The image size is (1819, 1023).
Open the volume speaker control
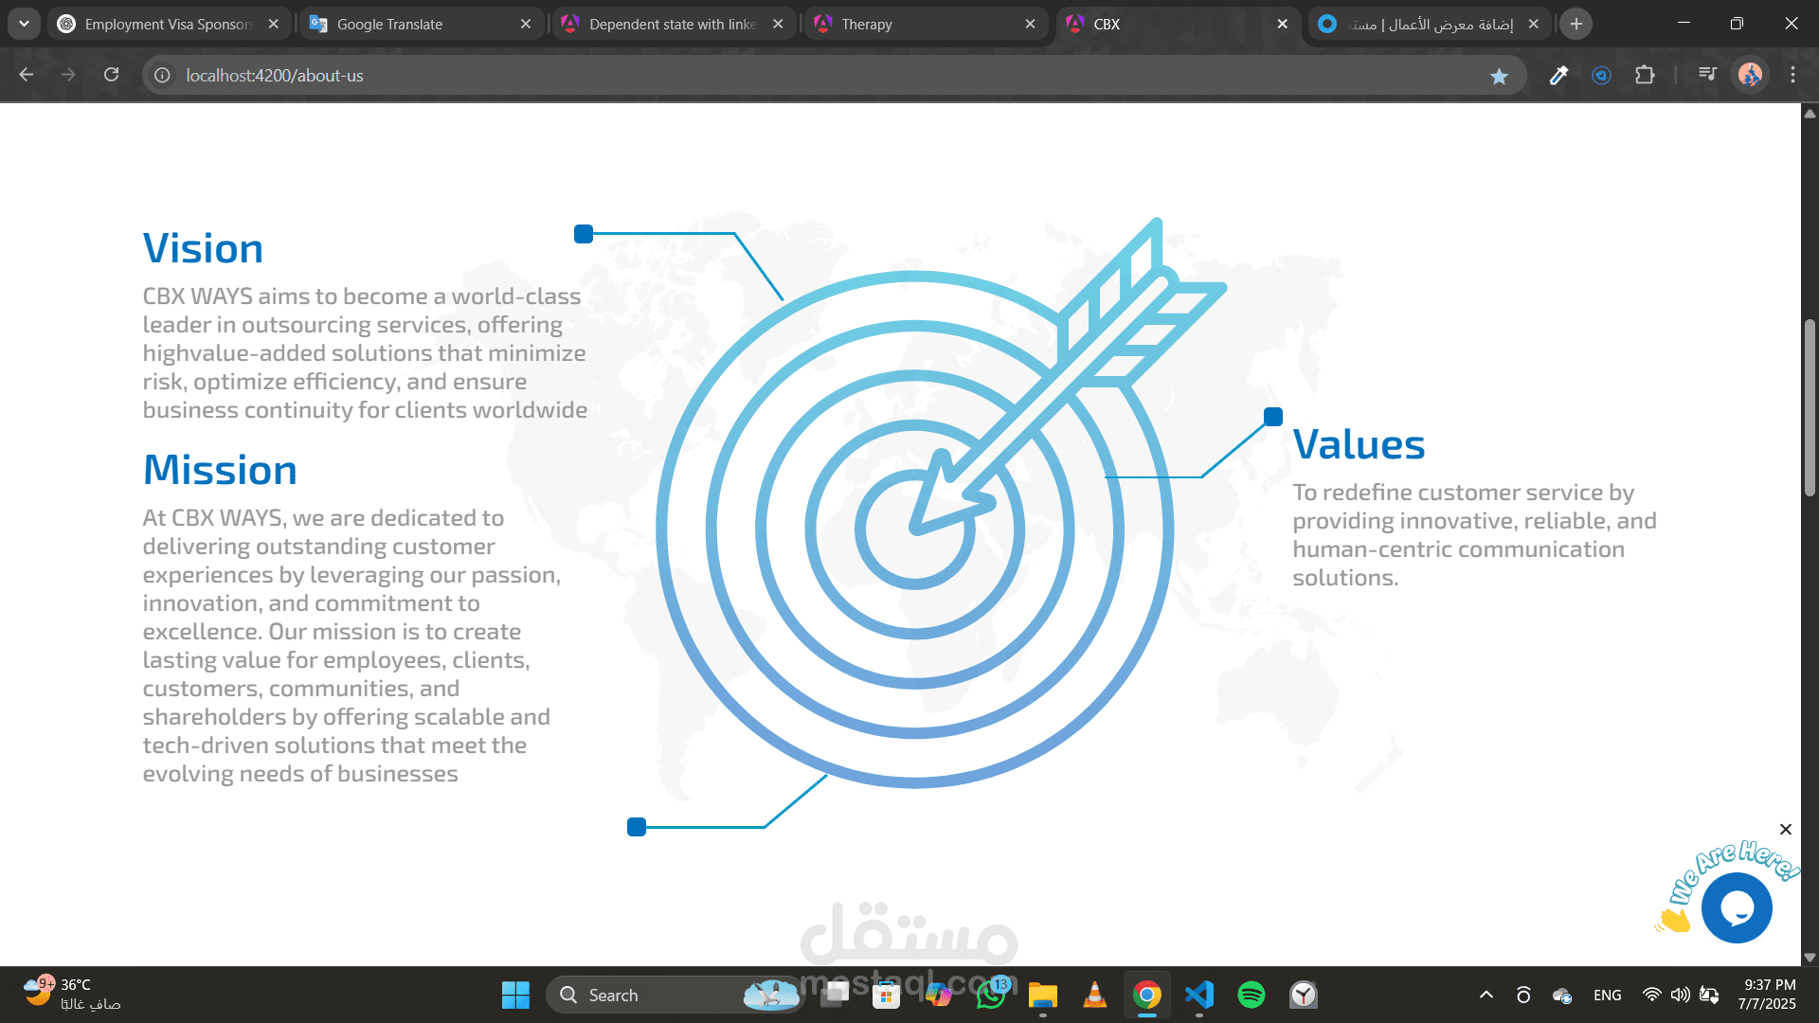pyautogui.click(x=1681, y=996)
